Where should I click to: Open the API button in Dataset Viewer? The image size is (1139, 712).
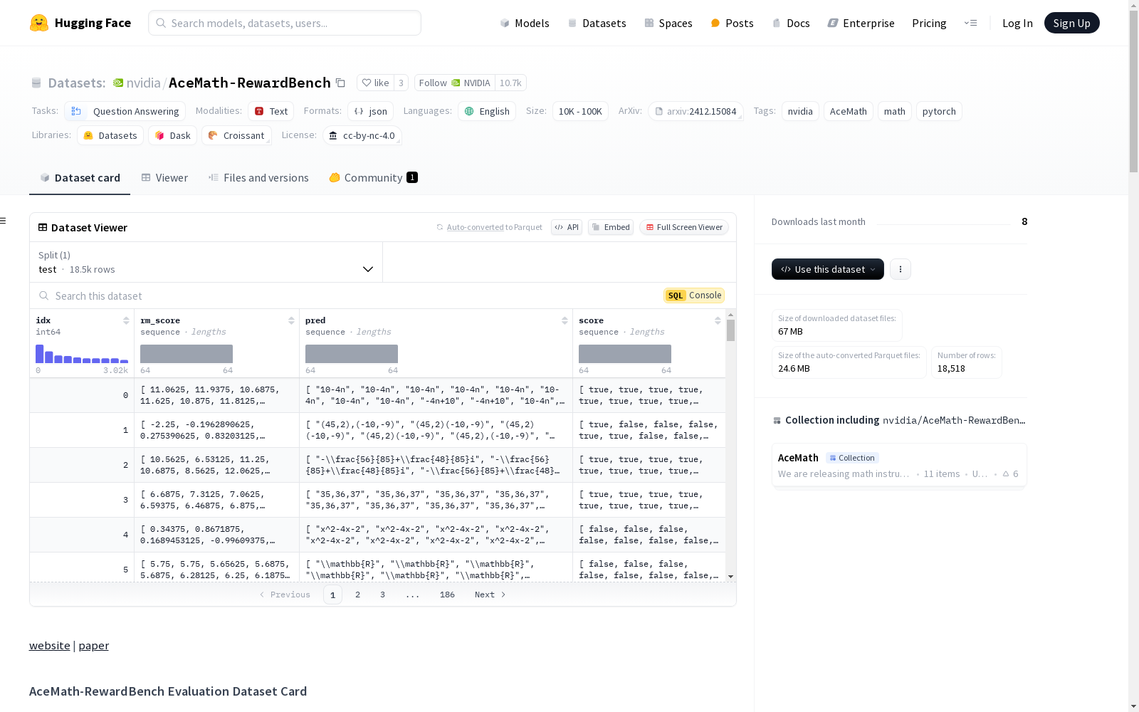click(567, 227)
